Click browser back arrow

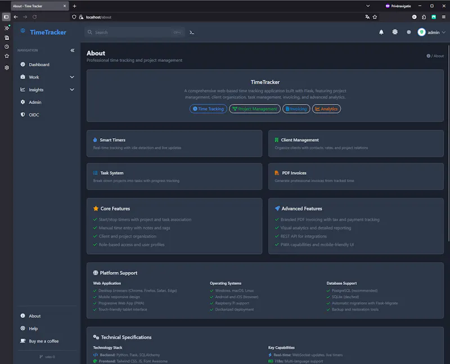16,17
